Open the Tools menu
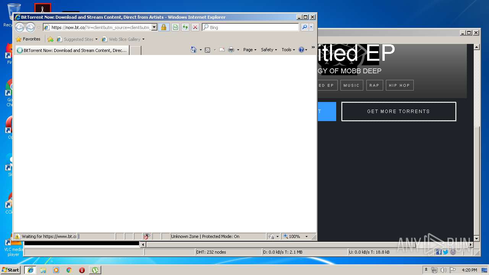This screenshot has width=489, height=275. click(288, 50)
